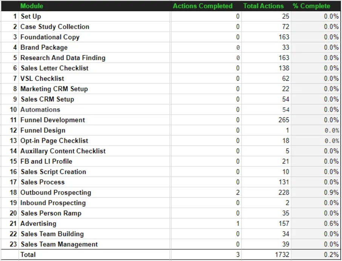Click the Total row label
Screen dimensions: 342x261
coord(28,255)
